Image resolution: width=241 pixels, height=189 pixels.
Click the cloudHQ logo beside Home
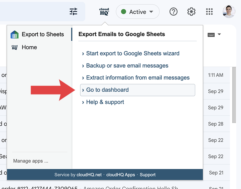[15, 47]
